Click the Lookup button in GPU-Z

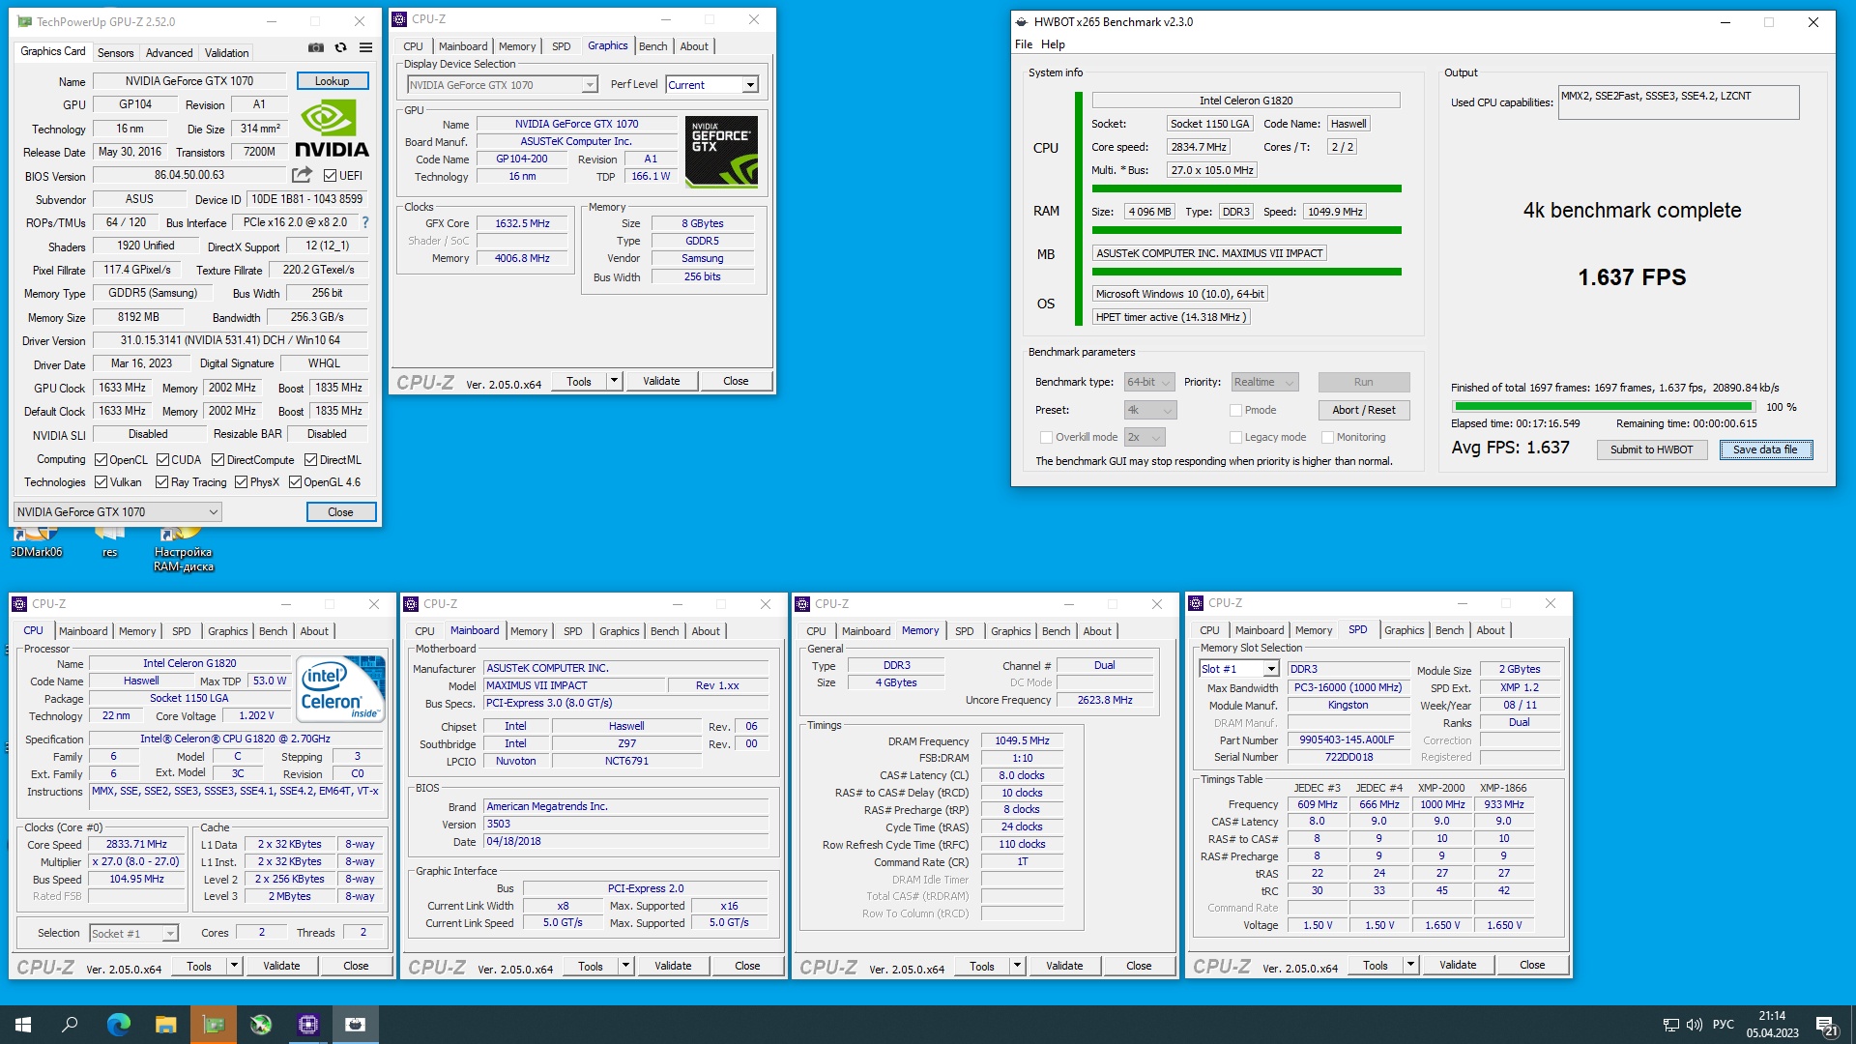click(332, 81)
